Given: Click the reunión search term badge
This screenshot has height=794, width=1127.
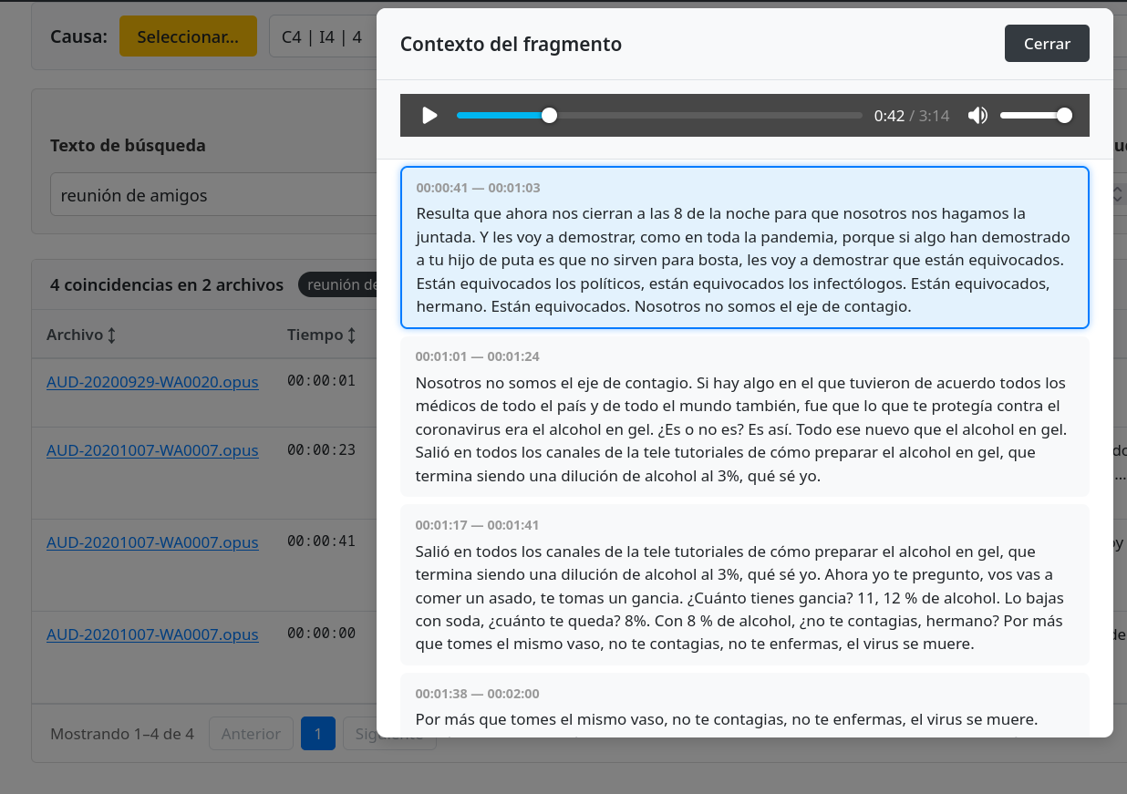Looking at the screenshot, I should coord(338,284).
